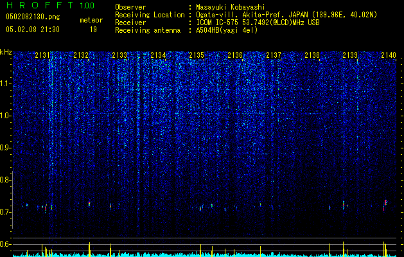Click the 0.8 frequency axis label
Image resolution: width=404 pixels, height=257 pixels.
(x=5, y=180)
